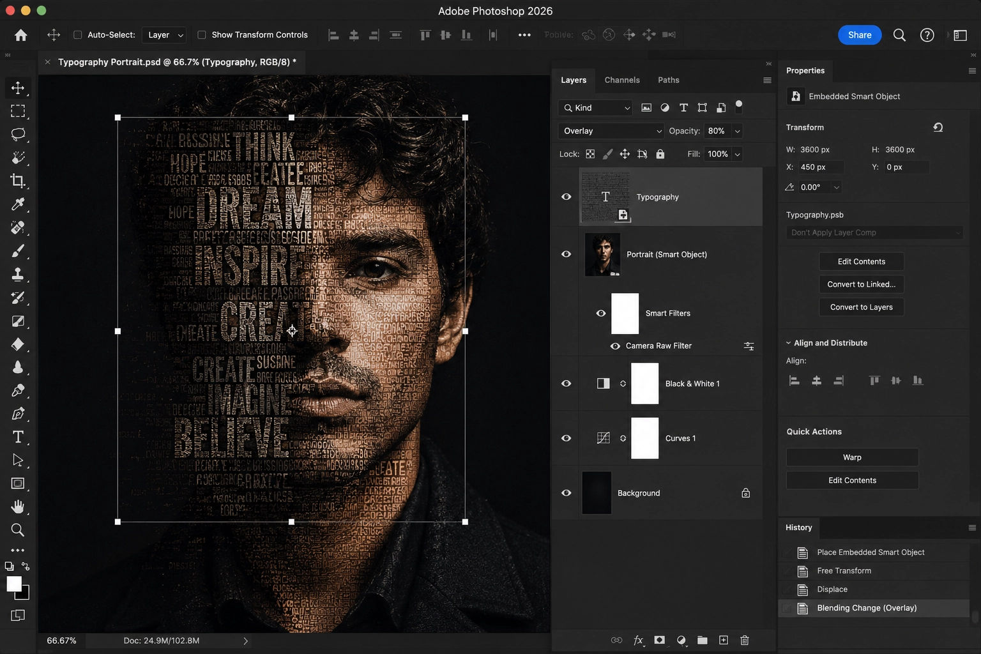
Task: Hide the Portrait (Smart Object) layer
Action: tap(567, 254)
